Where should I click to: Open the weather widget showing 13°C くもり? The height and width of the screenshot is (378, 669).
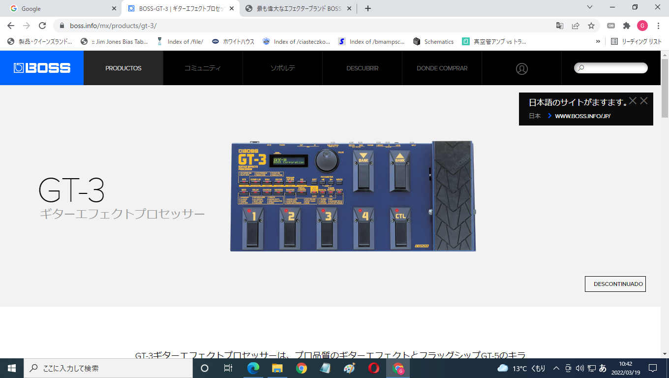coord(521,368)
